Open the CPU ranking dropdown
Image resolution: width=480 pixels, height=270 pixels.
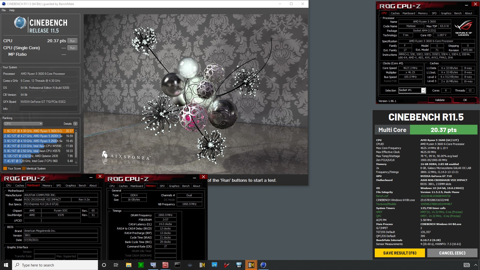tap(23, 124)
